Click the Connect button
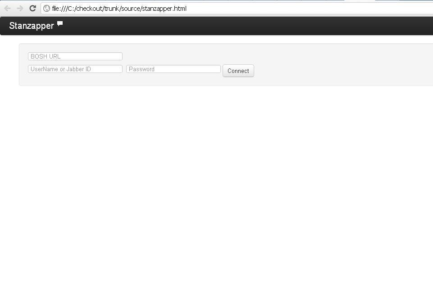This screenshot has width=433, height=286. point(238,71)
